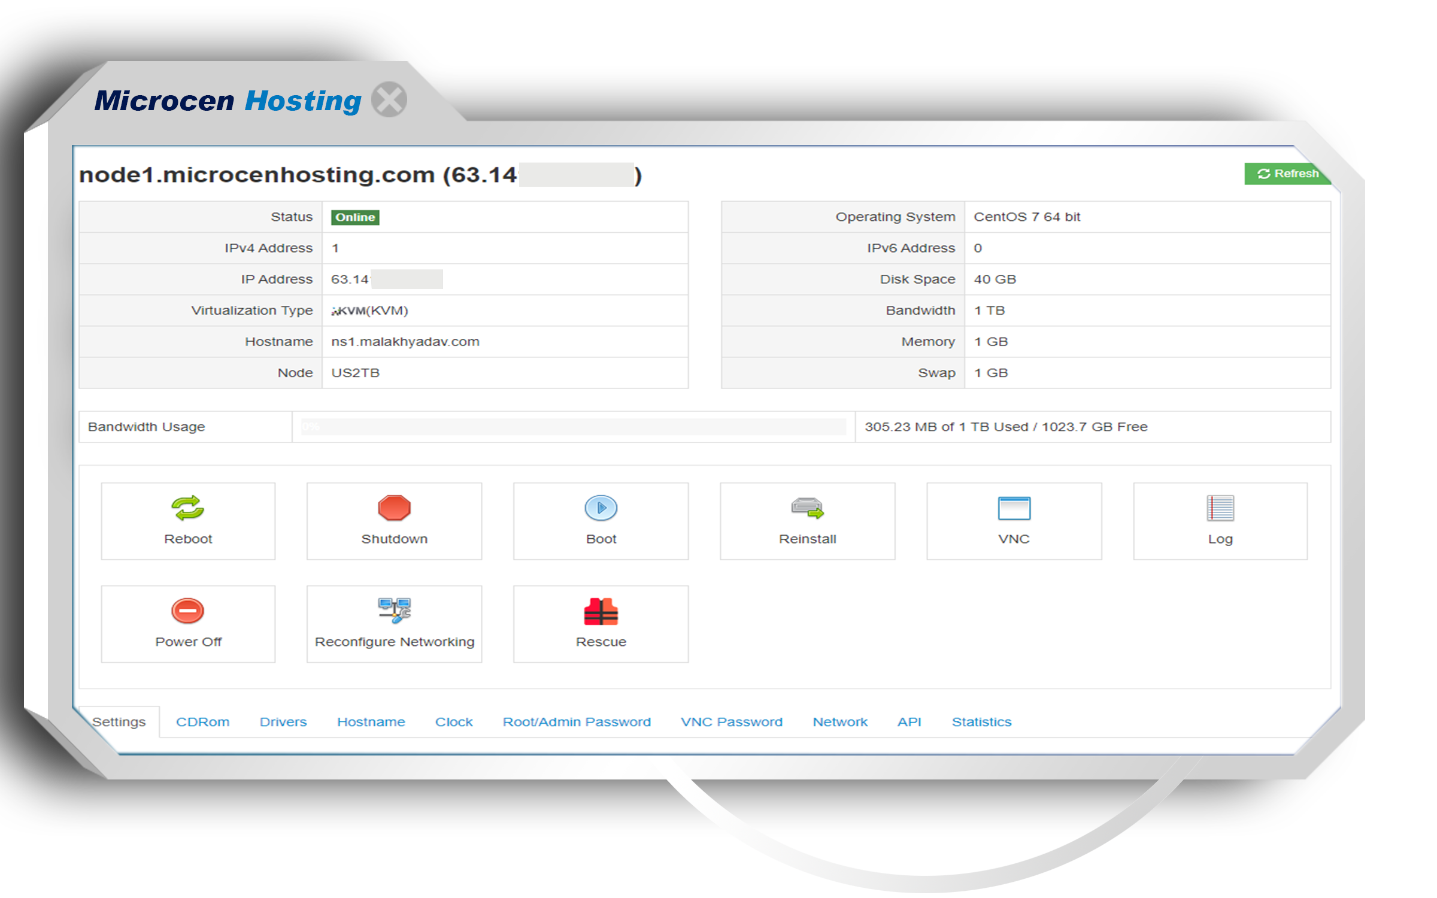Viewport: 1437px width, 898px height.
Task: Switch to the CDRom tab
Action: click(202, 721)
